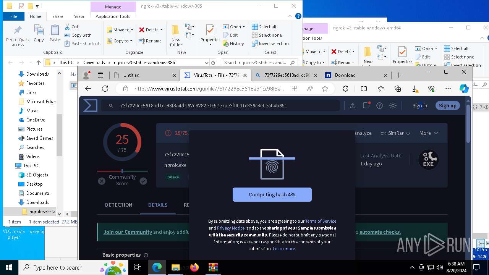Open Edge Extensions puzzle icon
Viewport: 489px width, 275px height.
pos(345,89)
